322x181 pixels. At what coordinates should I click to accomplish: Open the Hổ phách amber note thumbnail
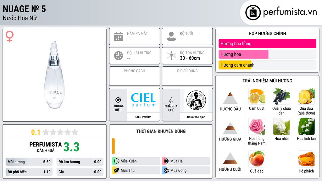[x=306, y=159]
